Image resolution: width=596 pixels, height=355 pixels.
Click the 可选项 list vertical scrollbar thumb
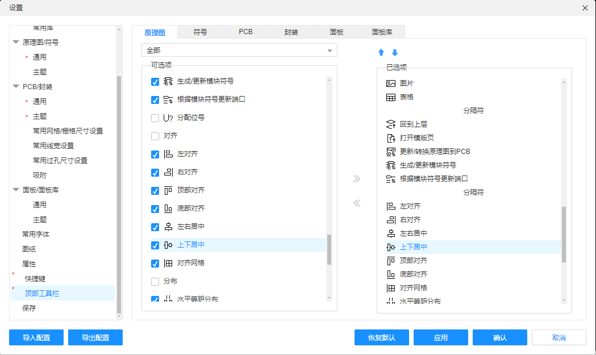coord(329,250)
